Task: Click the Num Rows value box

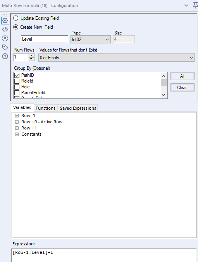Action: click(21, 57)
